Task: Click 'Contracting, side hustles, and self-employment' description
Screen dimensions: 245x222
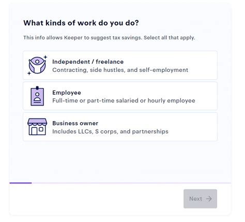Action: pos(120,70)
